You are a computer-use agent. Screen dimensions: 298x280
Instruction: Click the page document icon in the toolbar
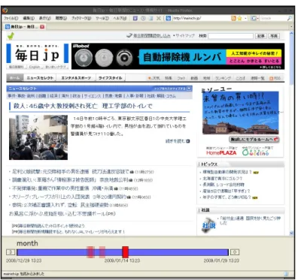pyautogui.click(x=151, y=18)
